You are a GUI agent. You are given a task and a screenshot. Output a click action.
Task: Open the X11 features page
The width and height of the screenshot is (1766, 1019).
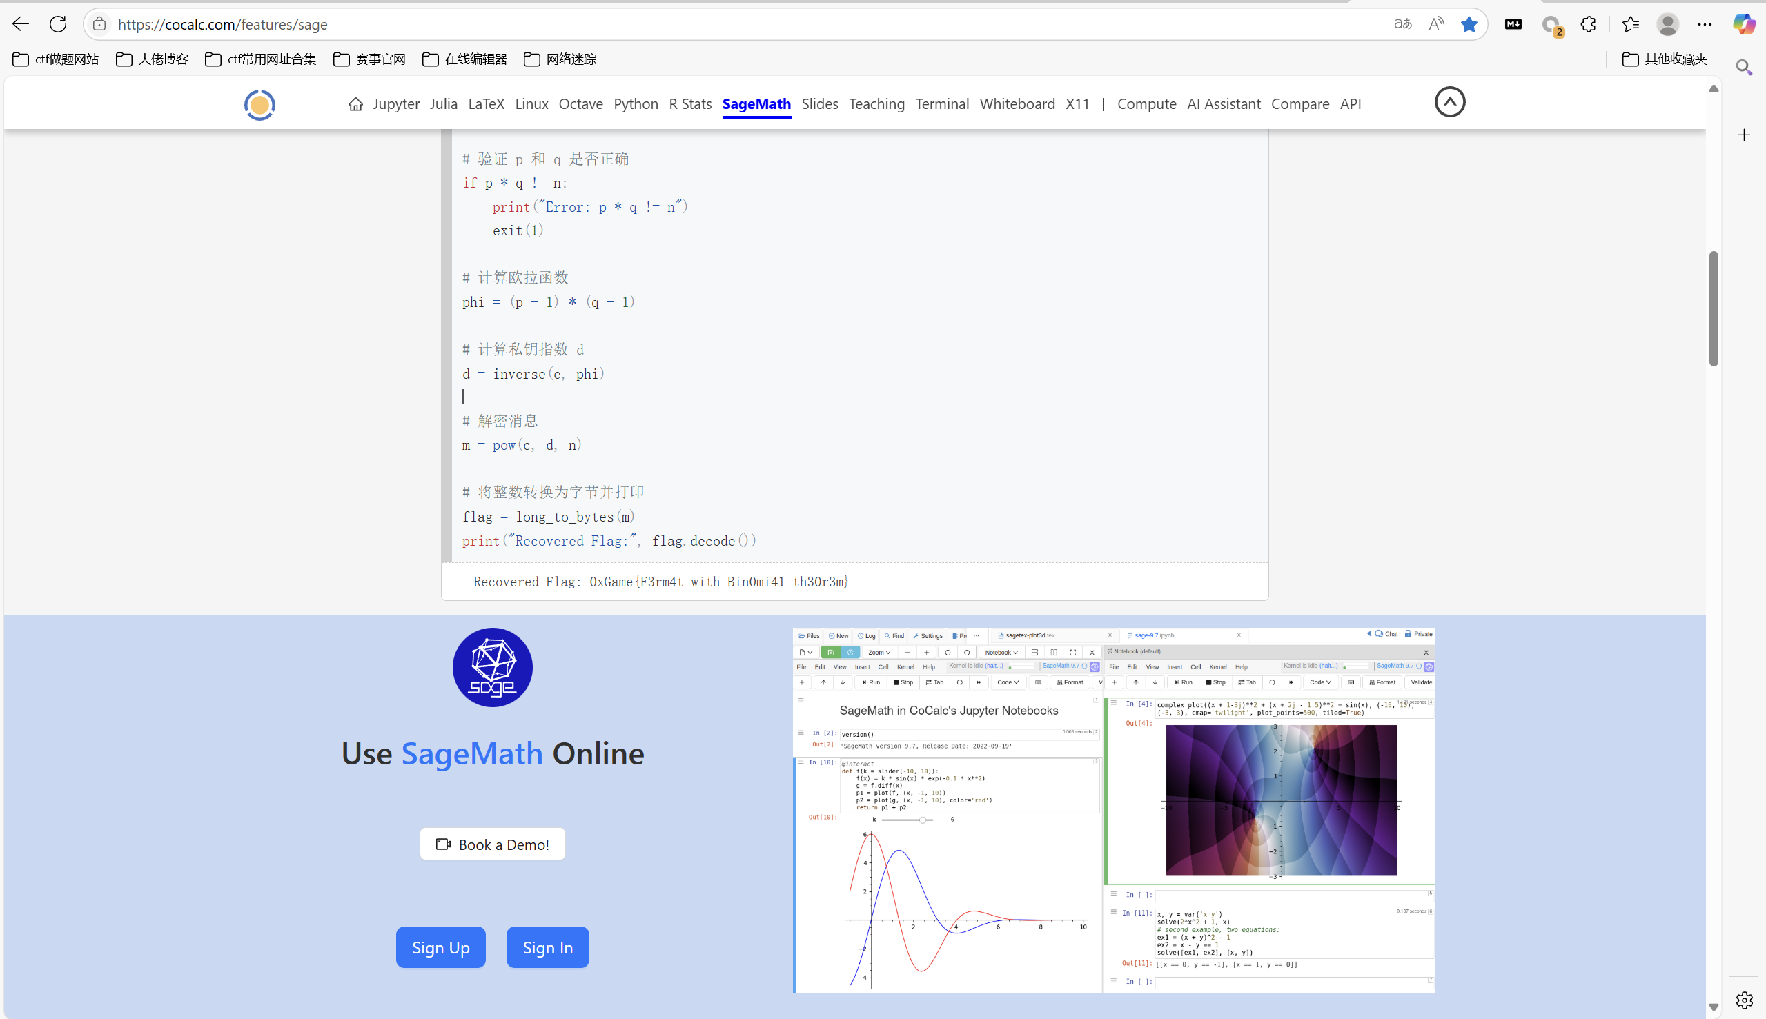[1077, 103]
